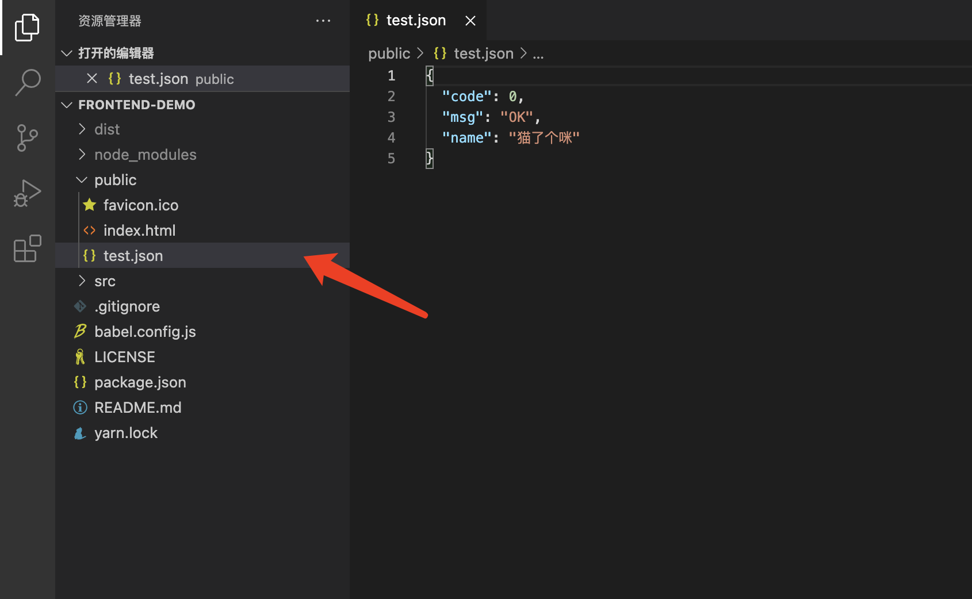Click the "OK" string value
The image size is (972, 599).
tap(516, 117)
